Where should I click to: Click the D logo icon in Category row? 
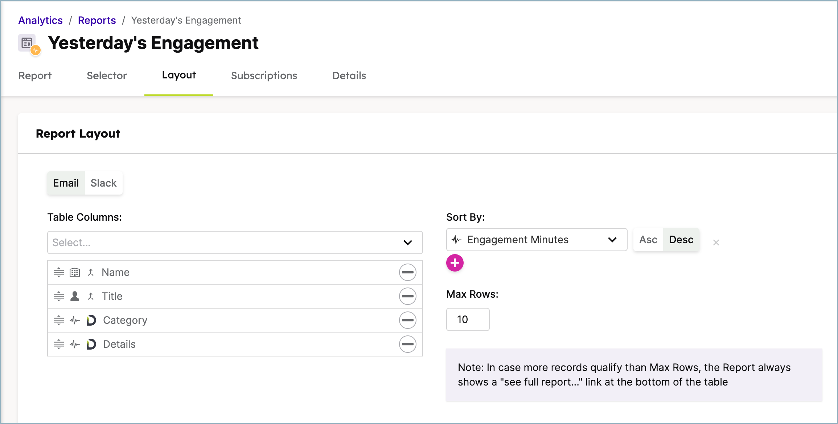point(91,320)
